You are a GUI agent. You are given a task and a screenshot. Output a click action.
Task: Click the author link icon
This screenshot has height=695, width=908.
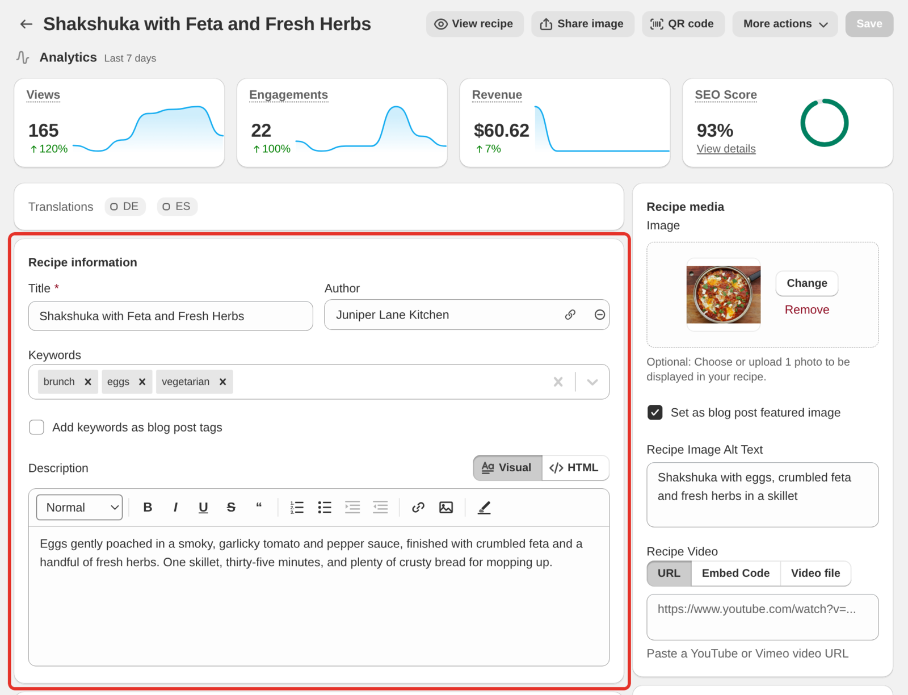[570, 315]
